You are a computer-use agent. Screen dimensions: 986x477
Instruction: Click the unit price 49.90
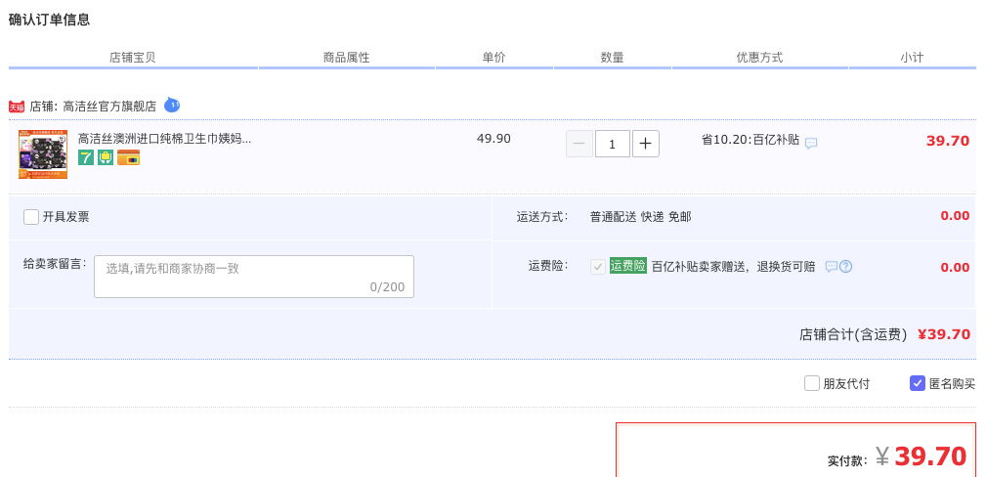493,139
